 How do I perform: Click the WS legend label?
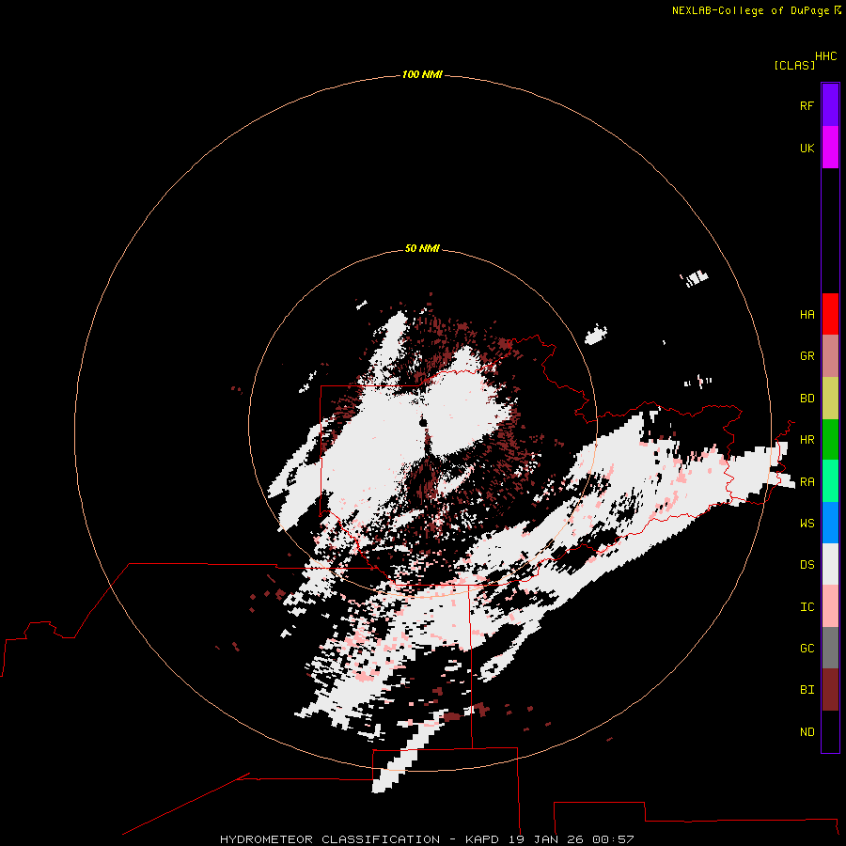(x=807, y=524)
